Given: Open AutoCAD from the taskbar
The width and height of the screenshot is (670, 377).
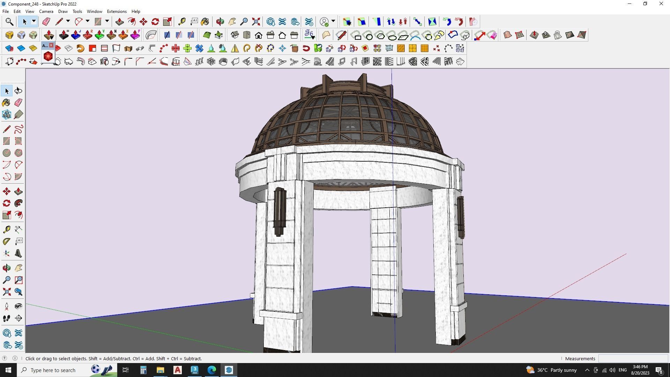Looking at the screenshot, I should (x=178, y=370).
